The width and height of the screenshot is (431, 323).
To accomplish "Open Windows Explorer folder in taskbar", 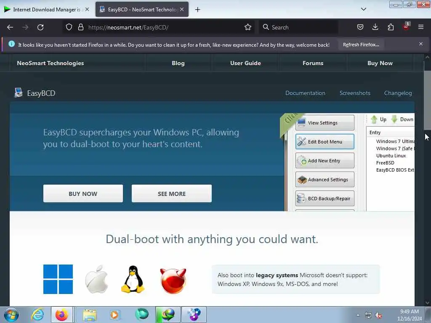I will click(90, 315).
